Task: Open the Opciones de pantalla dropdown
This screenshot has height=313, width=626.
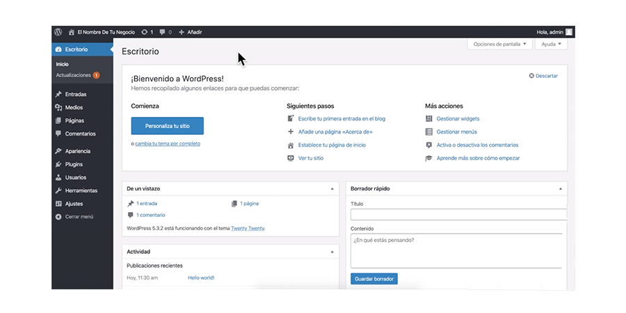Action: click(x=500, y=45)
